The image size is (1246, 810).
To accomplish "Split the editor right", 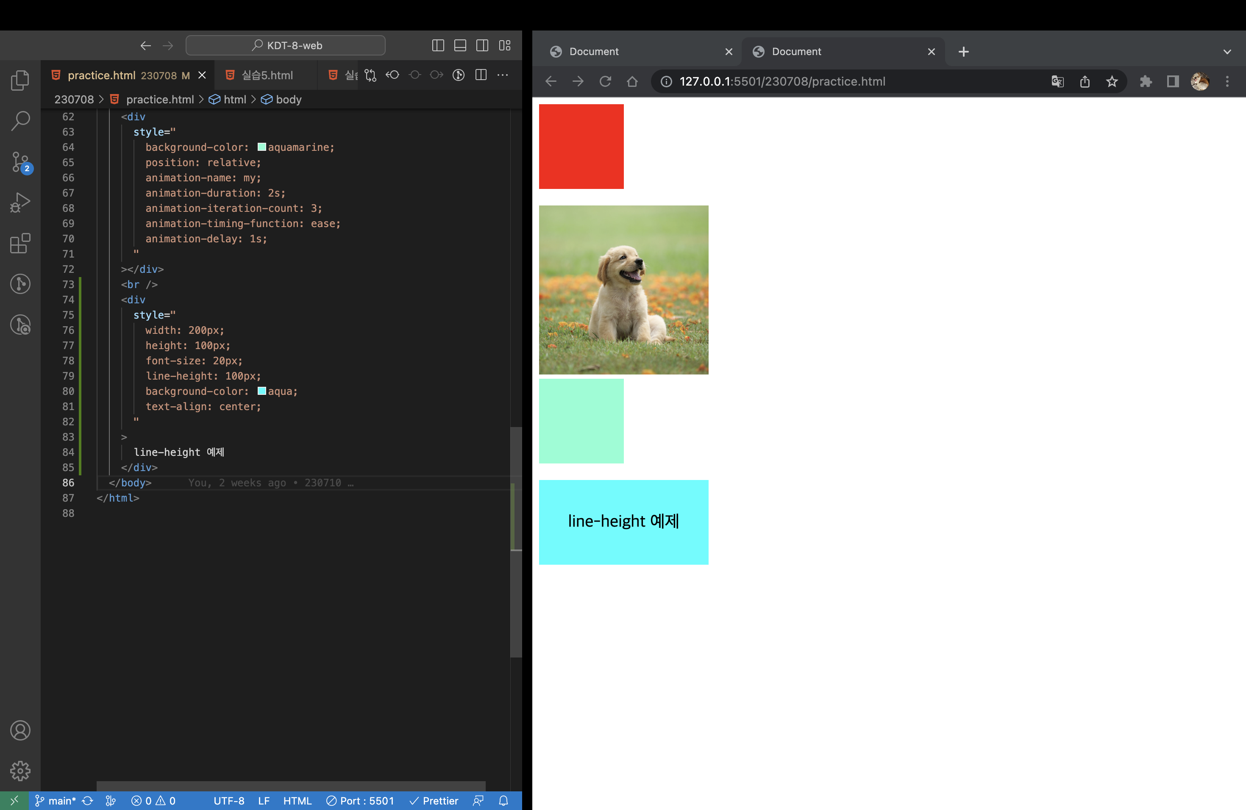I will click(481, 75).
